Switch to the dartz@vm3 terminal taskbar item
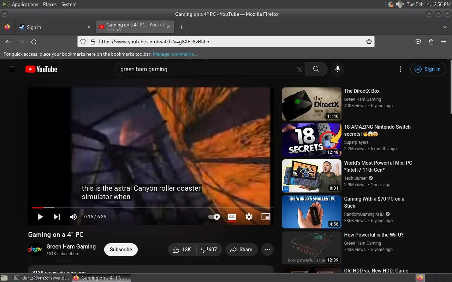This screenshot has height=282, width=452. coord(42,278)
